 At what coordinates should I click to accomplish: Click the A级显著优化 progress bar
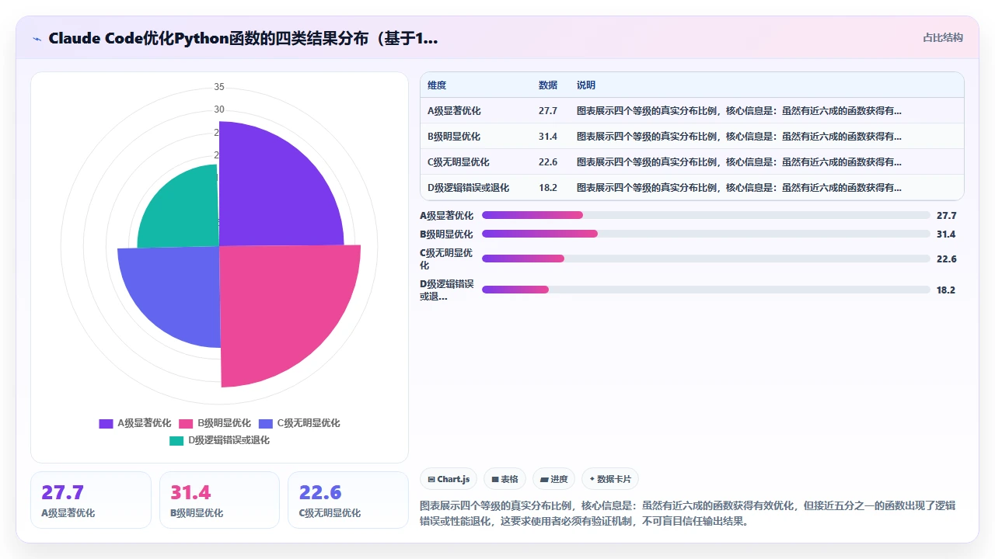(706, 215)
